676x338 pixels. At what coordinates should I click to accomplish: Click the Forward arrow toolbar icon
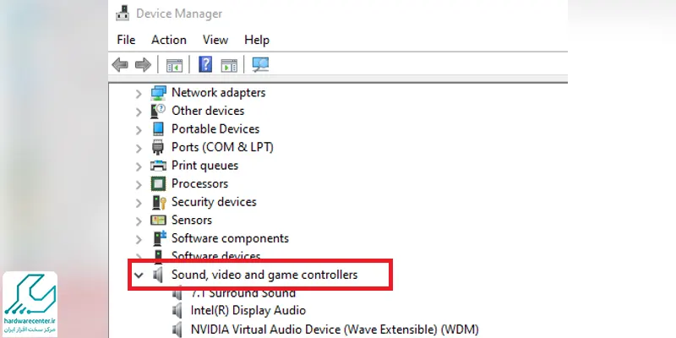click(x=143, y=65)
